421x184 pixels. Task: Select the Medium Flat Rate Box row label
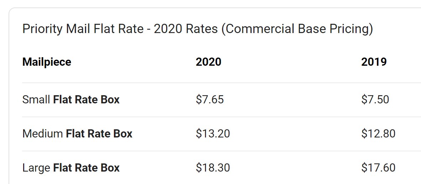77,134
